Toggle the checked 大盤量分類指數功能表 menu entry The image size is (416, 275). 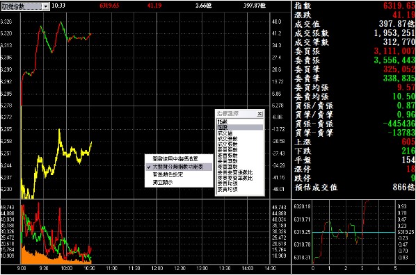click(179, 167)
